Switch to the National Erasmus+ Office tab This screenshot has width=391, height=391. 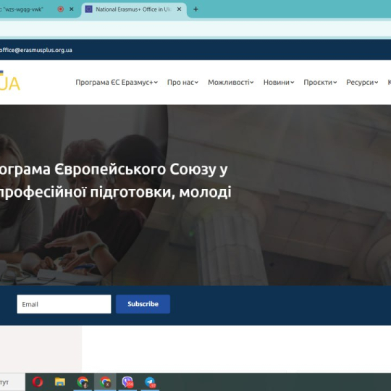pos(134,9)
